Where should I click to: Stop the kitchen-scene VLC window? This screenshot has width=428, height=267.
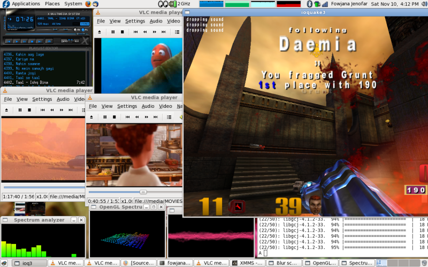pos(114,117)
